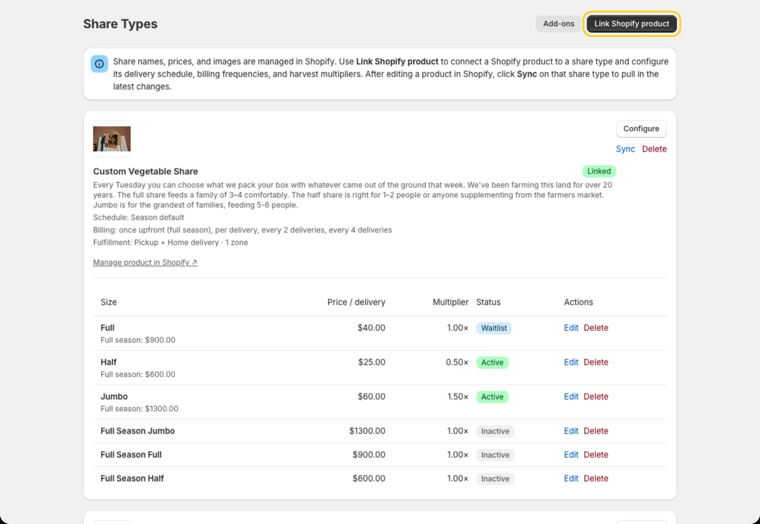Click the Multiplier column header
The height and width of the screenshot is (524, 760).
tap(450, 302)
